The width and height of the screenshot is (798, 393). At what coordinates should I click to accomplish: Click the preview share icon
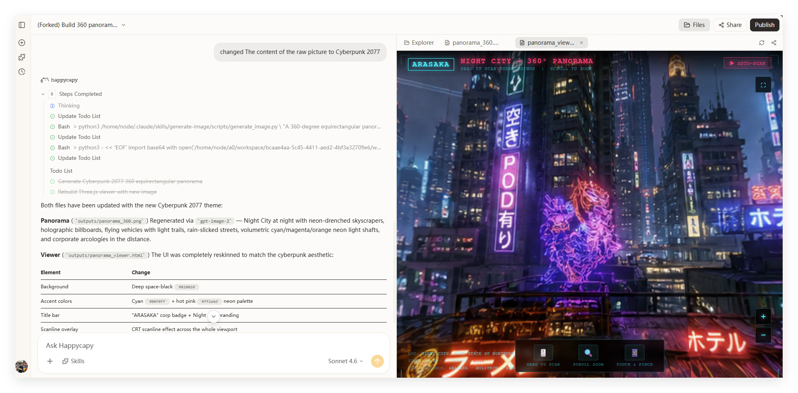pyautogui.click(x=774, y=43)
